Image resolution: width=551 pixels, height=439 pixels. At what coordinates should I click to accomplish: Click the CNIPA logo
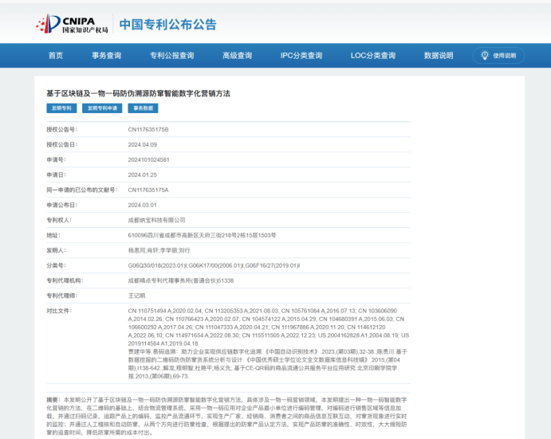(72, 24)
